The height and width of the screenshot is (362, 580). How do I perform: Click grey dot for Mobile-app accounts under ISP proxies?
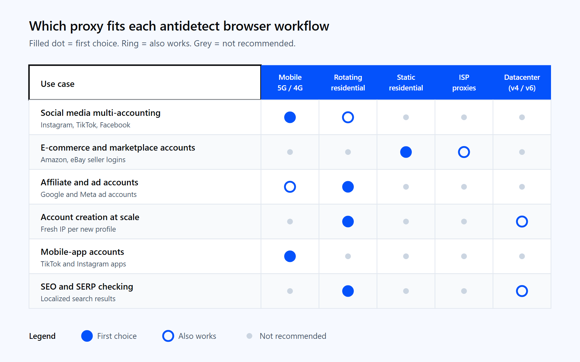pyautogui.click(x=464, y=256)
